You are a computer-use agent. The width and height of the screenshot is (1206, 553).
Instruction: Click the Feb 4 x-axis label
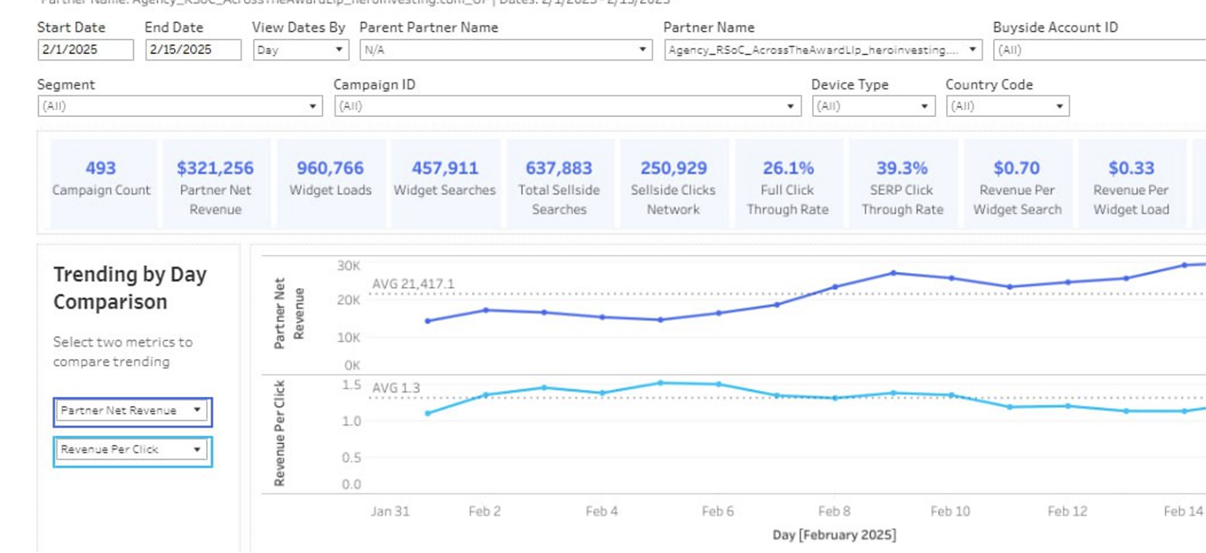[x=602, y=511]
